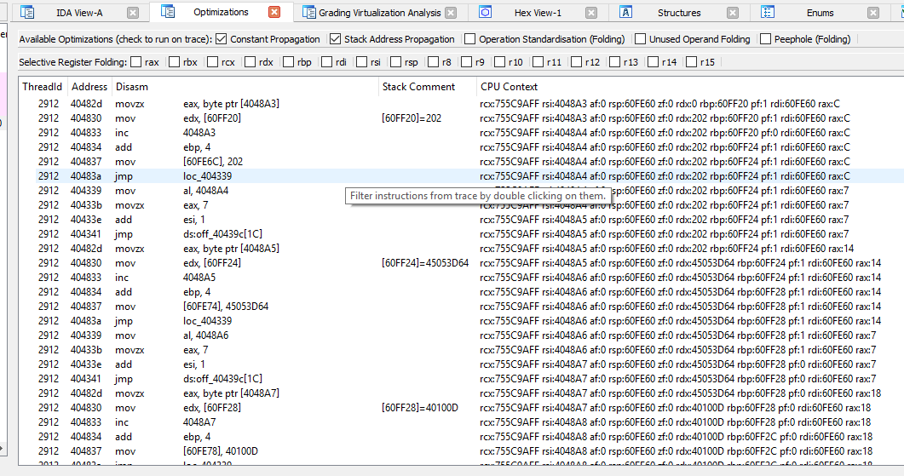Check r8 register folding
Viewport: 904px width, 476px height.
pyautogui.click(x=434, y=61)
